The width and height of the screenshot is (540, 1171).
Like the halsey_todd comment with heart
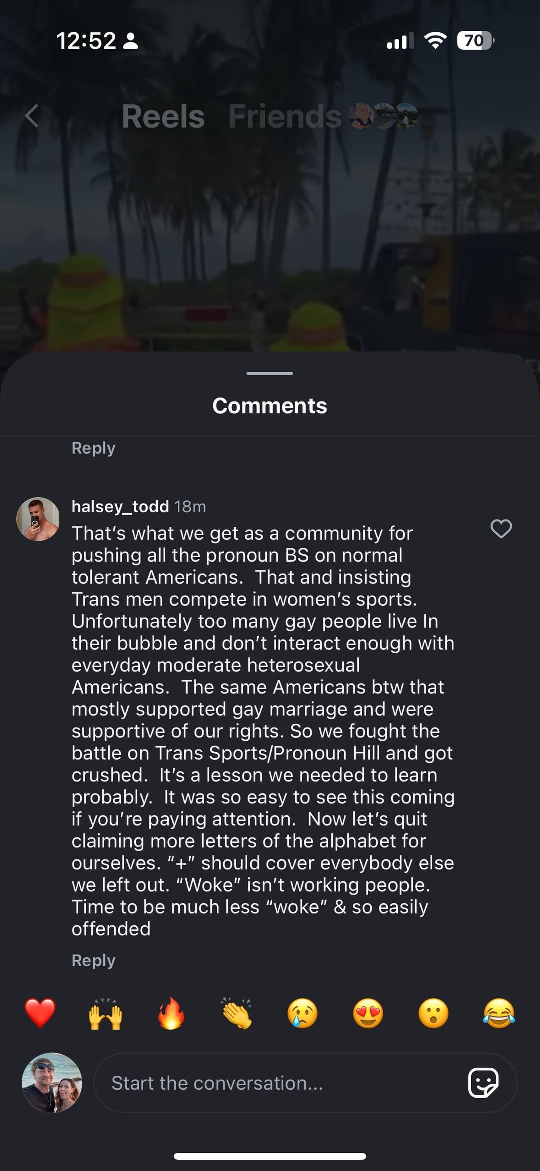point(501,529)
